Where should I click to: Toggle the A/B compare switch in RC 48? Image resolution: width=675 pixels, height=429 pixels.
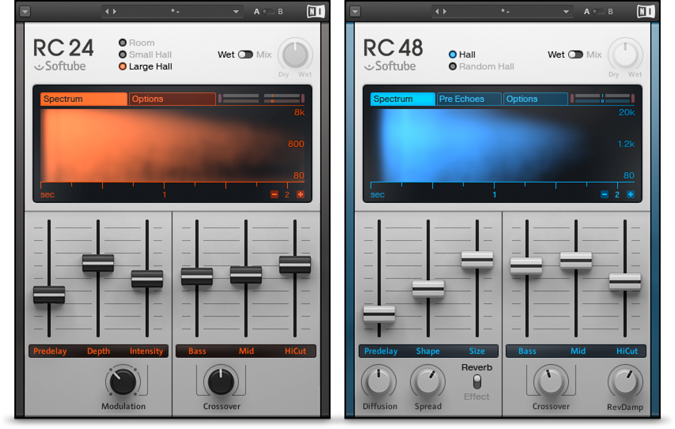[x=598, y=11]
